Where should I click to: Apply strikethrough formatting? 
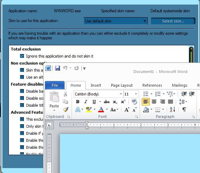[107, 102]
